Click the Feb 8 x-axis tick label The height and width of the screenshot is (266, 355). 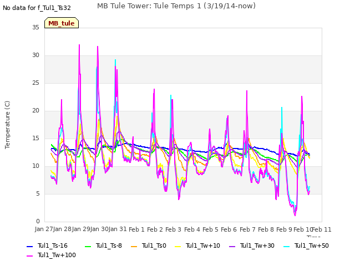coord(266,229)
